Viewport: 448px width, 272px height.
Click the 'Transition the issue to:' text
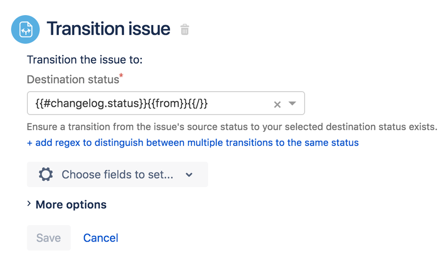[85, 59]
